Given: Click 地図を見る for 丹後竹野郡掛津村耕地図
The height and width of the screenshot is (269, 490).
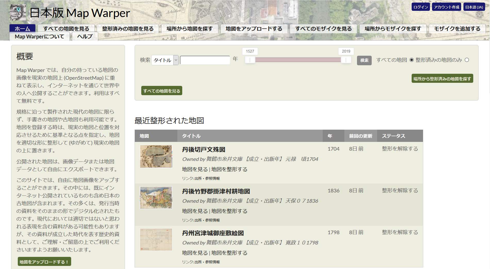Looking at the screenshot, I should [x=195, y=211].
